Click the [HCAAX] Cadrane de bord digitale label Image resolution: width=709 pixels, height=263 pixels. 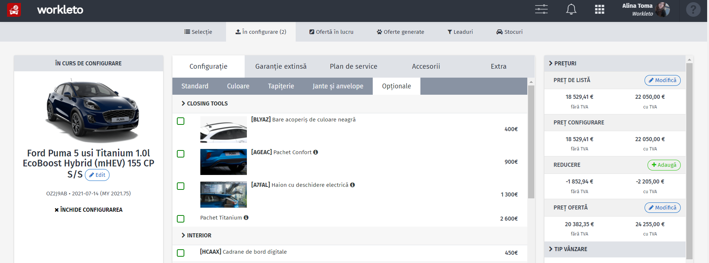pos(243,252)
